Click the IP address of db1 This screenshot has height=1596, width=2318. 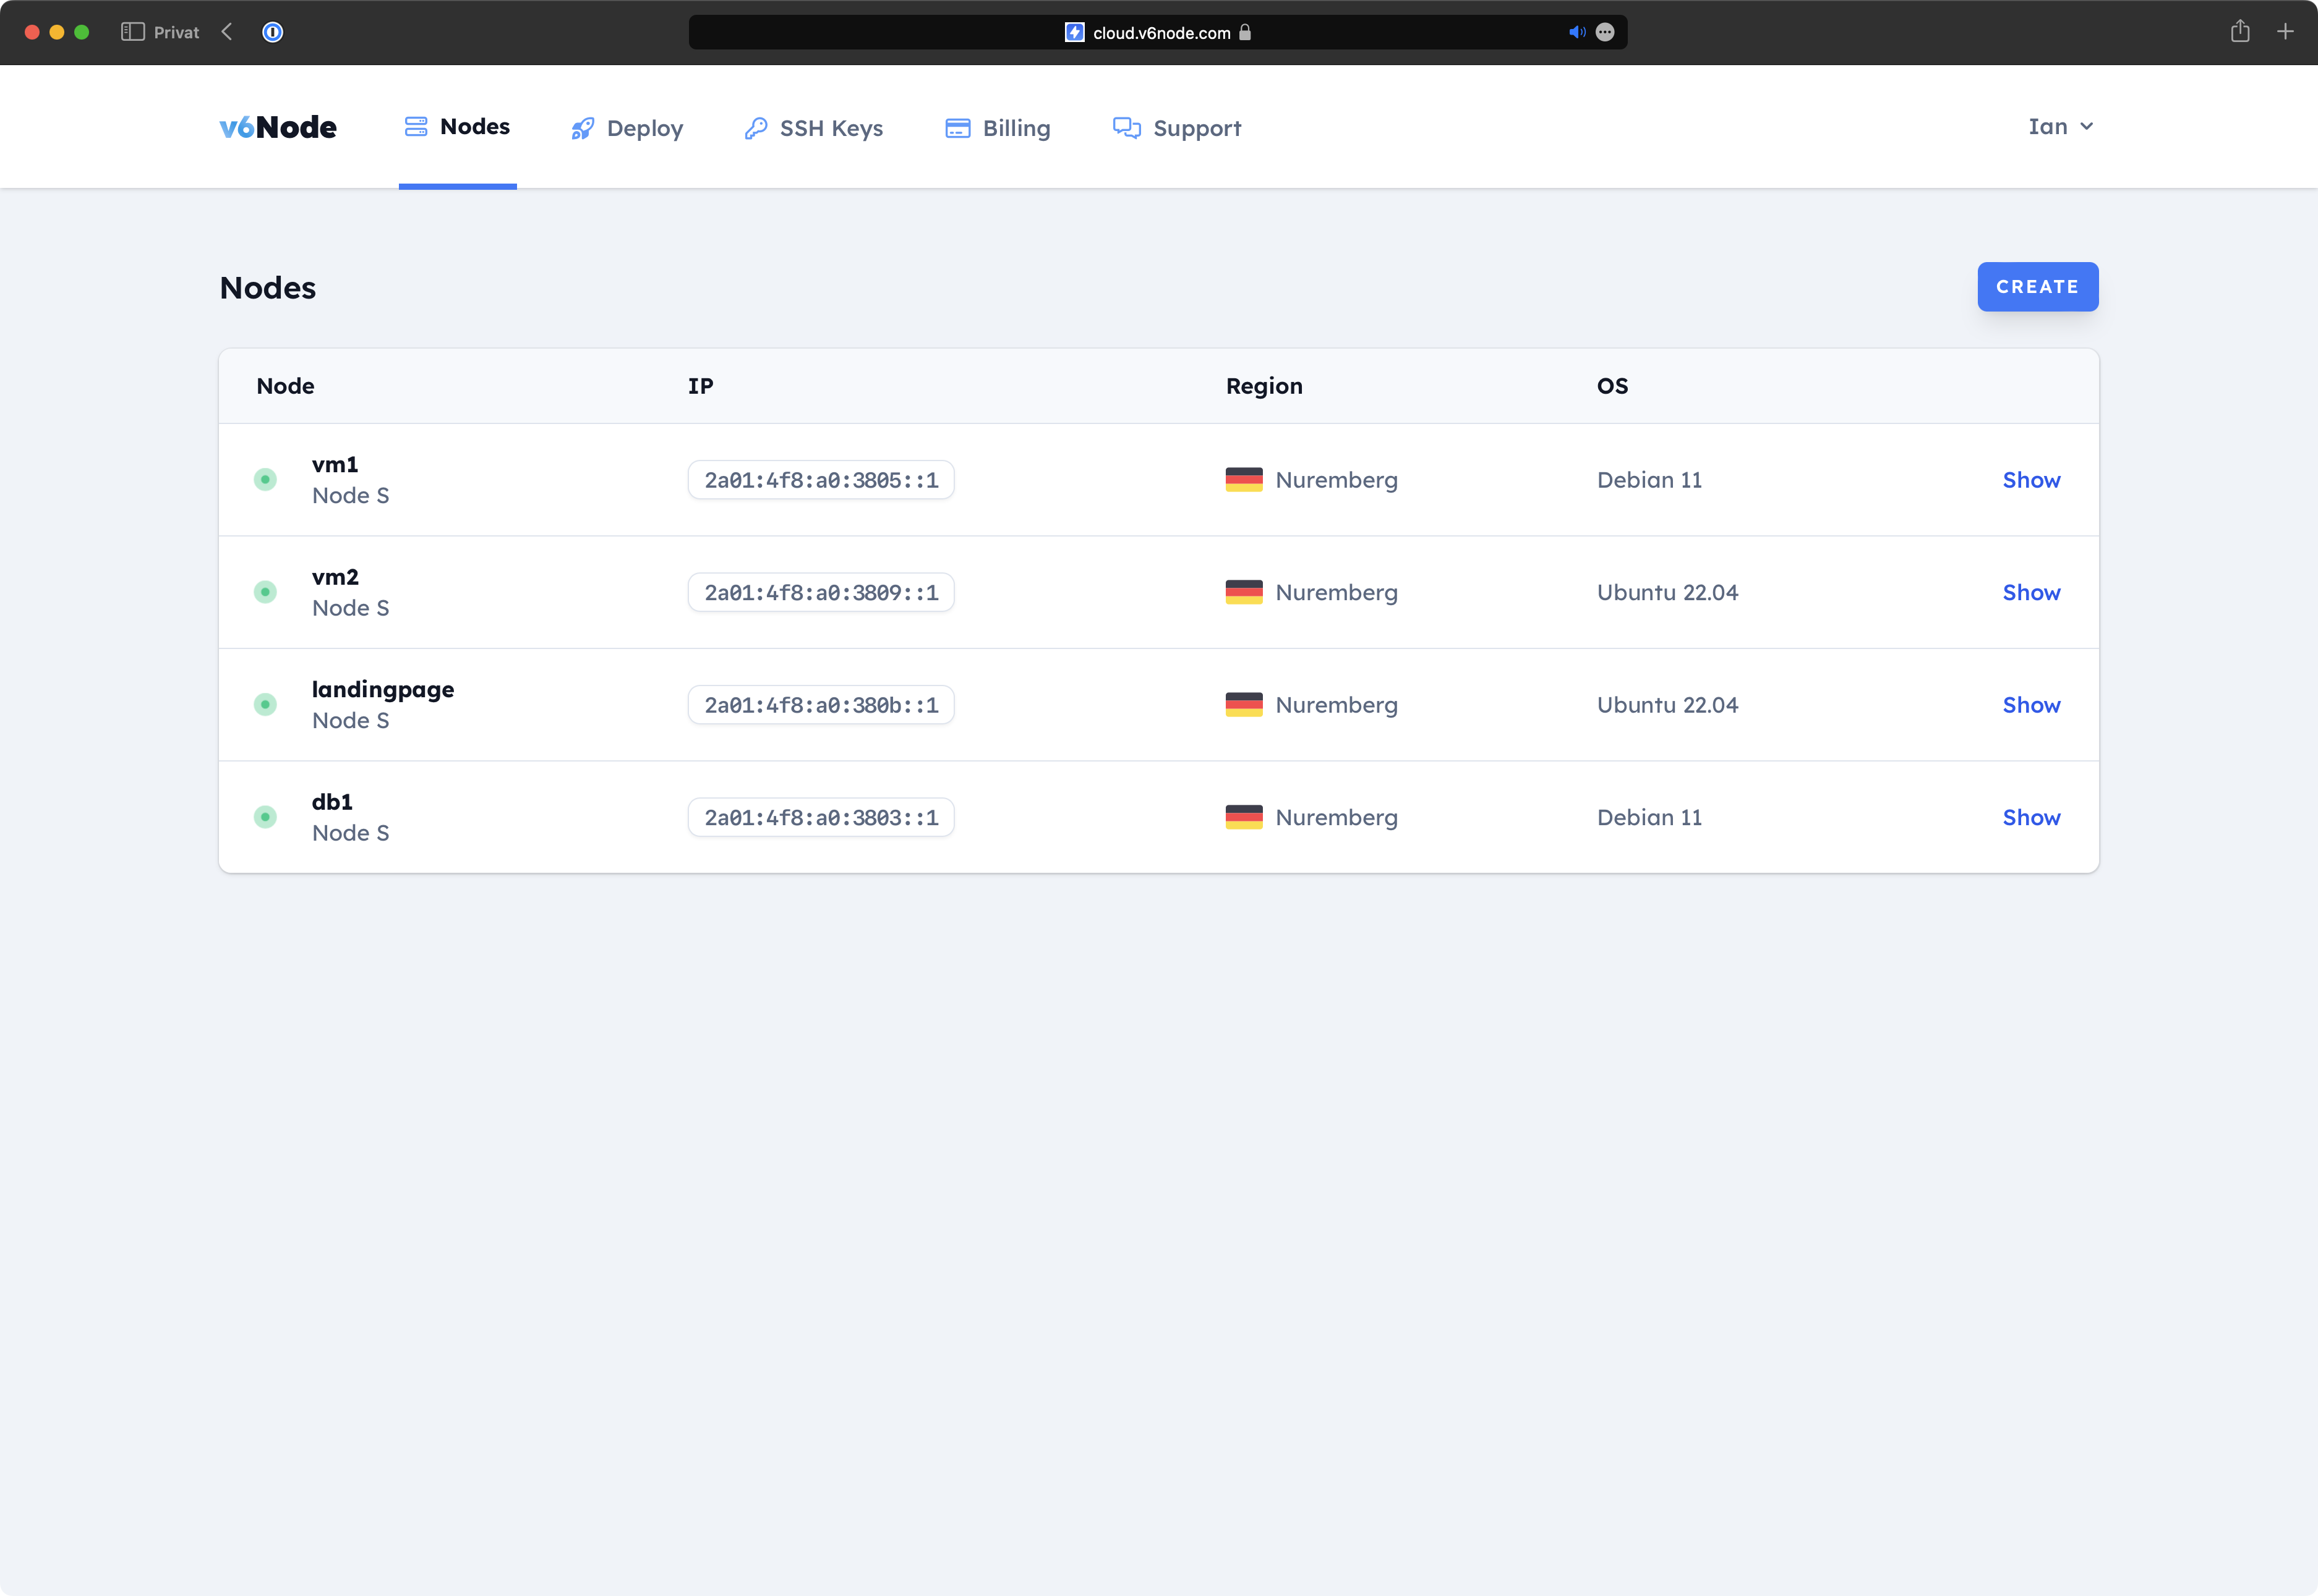click(820, 818)
